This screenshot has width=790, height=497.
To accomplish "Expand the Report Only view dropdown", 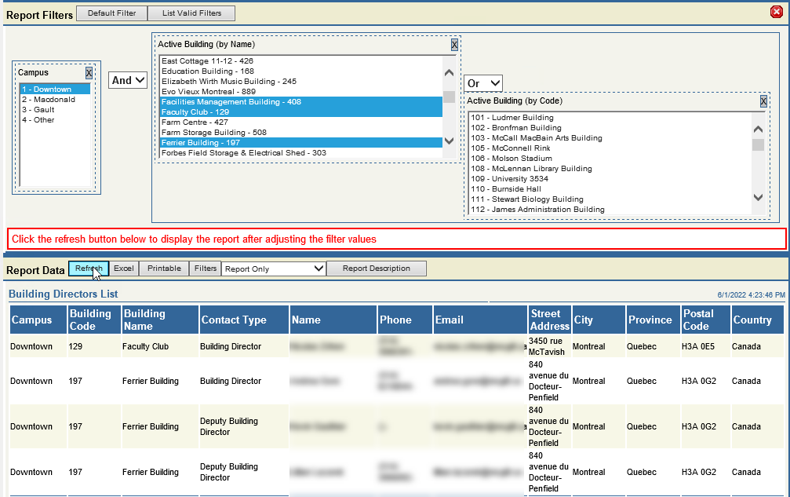I will (x=274, y=269).
